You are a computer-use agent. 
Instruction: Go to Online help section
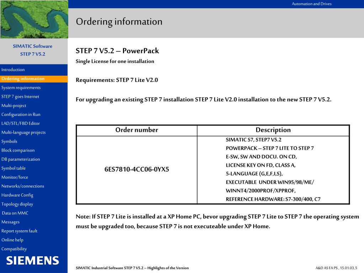12,240
